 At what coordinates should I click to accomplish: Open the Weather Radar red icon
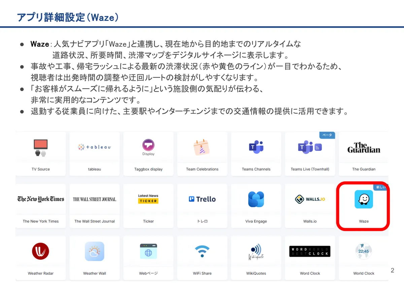click(41, 251)
